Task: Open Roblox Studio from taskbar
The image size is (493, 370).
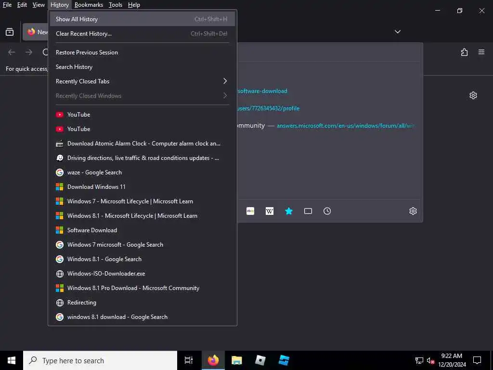Action: pos(284,360)
